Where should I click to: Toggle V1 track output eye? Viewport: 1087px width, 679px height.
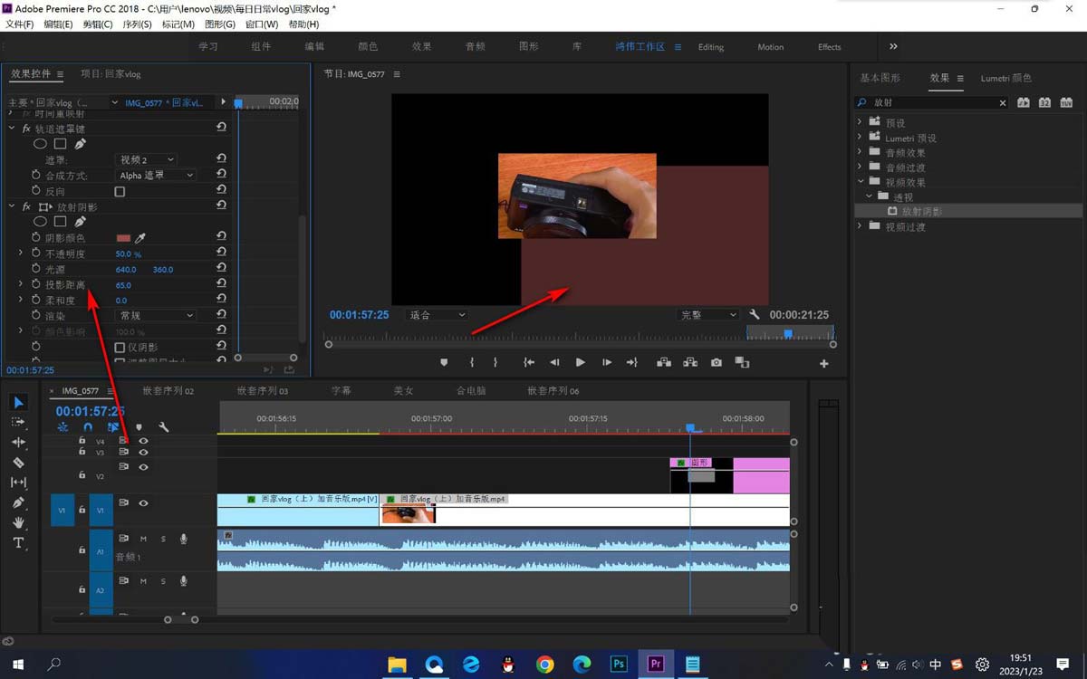[x=143, y=503]
